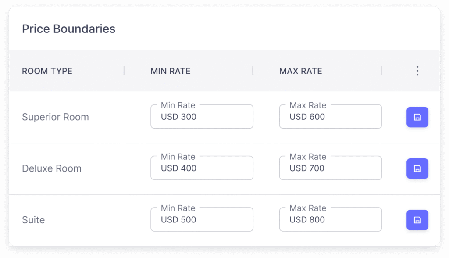Edit the Superior Room Max Rate field
Viewport: 449px width, 258px height.
tap(330, 117)
